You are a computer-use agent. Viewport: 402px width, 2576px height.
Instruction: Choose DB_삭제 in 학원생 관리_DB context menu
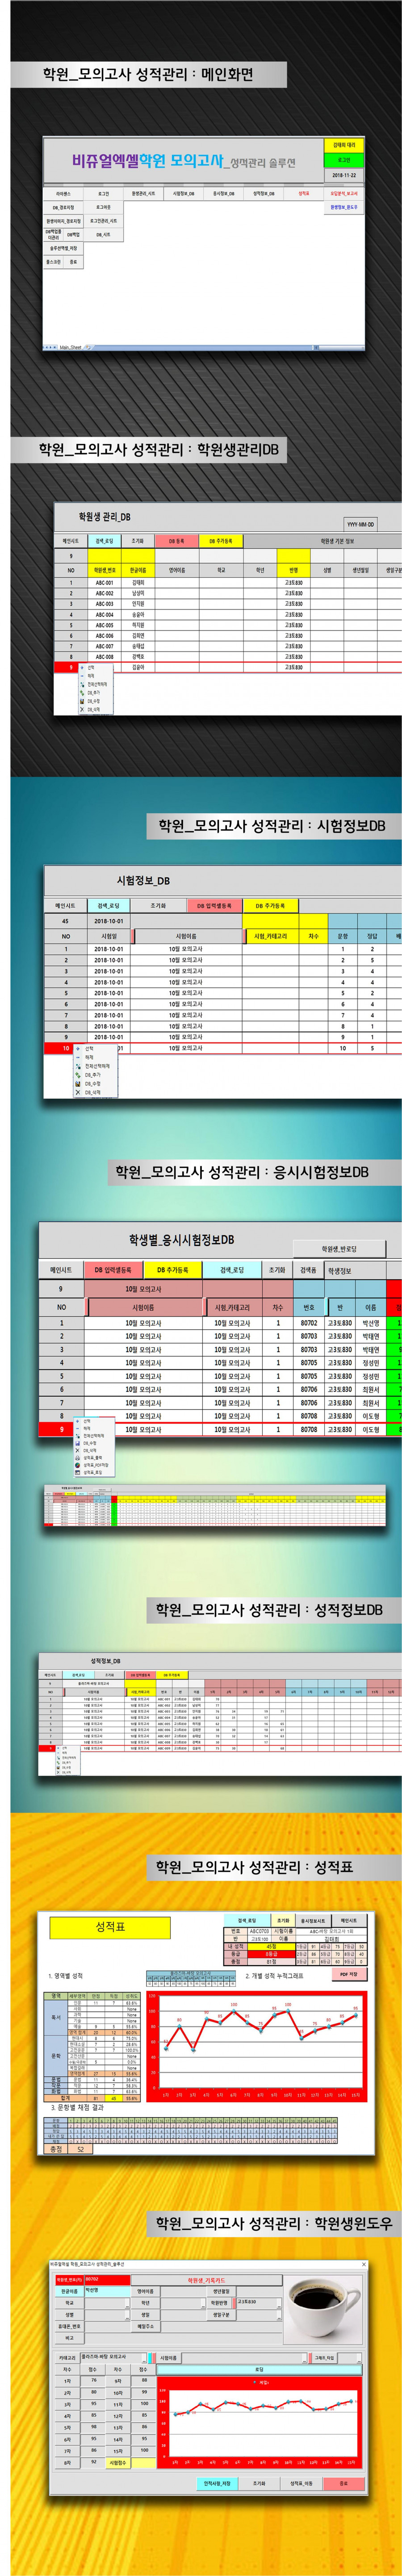pyautogui.click(x=93, y=709)
